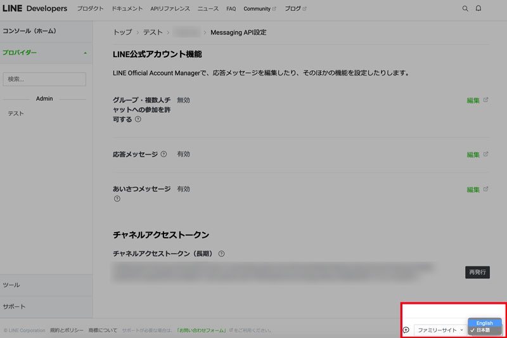Go to トップ breadcrumb
This screenshot has height=338, width=507.
pos(122,32)
